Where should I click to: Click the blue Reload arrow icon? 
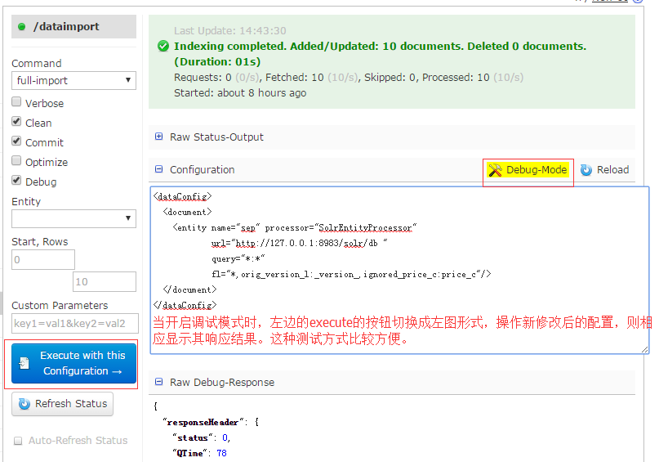tap(586, 169)
